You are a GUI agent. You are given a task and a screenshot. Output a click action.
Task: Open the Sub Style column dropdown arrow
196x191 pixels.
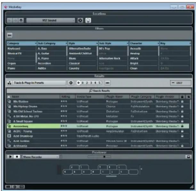coord(128,43)
